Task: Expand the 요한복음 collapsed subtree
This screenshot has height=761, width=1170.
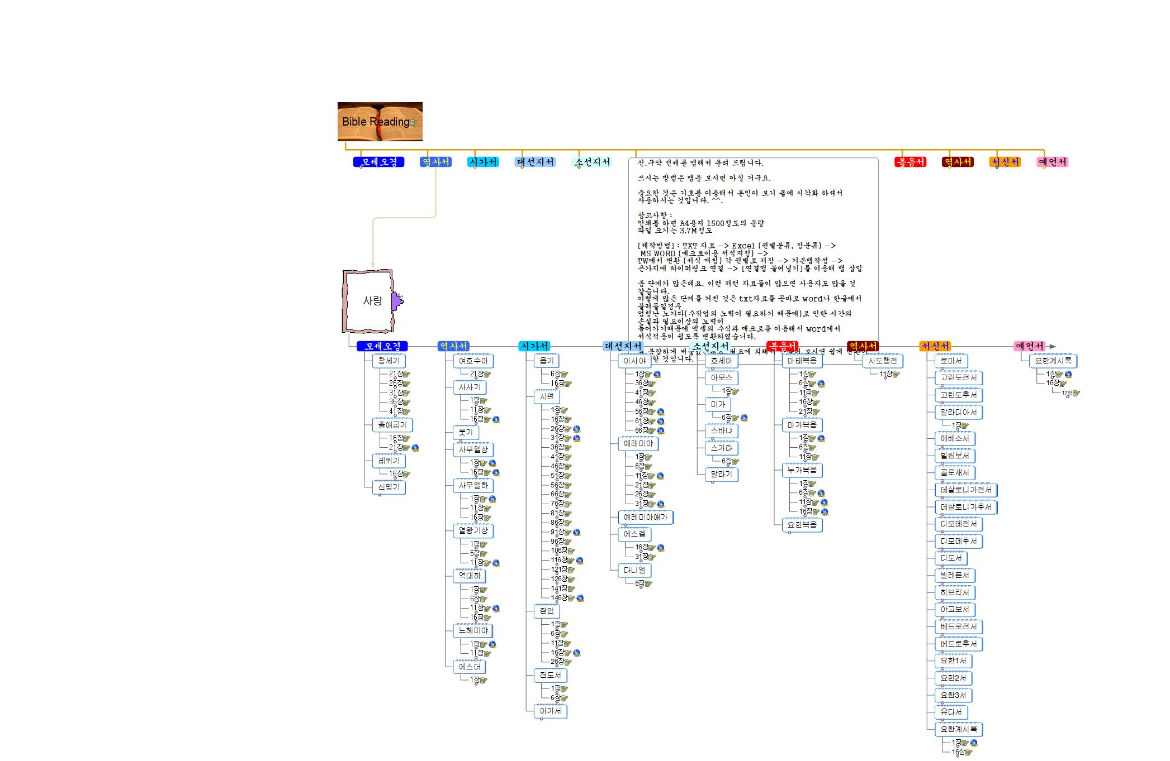Action: click(x=790, y=533)
